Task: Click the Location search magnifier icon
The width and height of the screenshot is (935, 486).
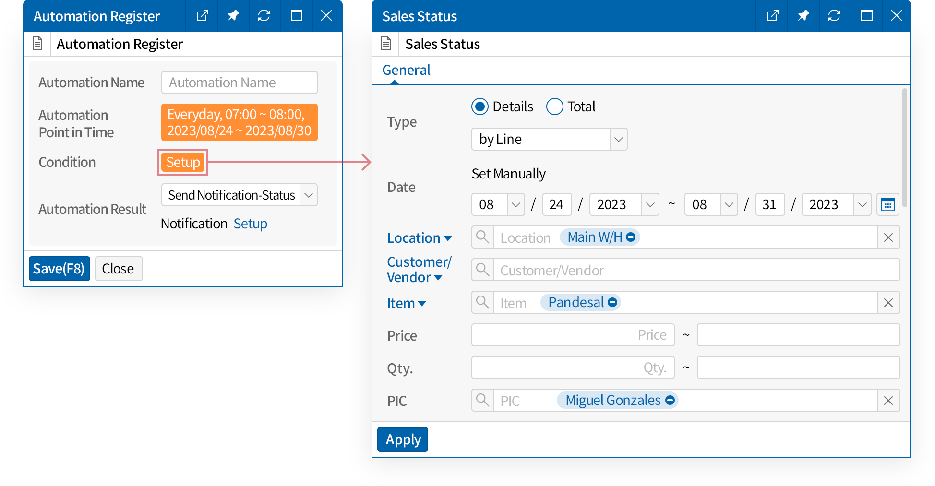Action: coord(482,237)
